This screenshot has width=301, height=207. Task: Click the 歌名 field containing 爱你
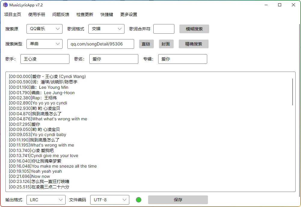[114, 59]
